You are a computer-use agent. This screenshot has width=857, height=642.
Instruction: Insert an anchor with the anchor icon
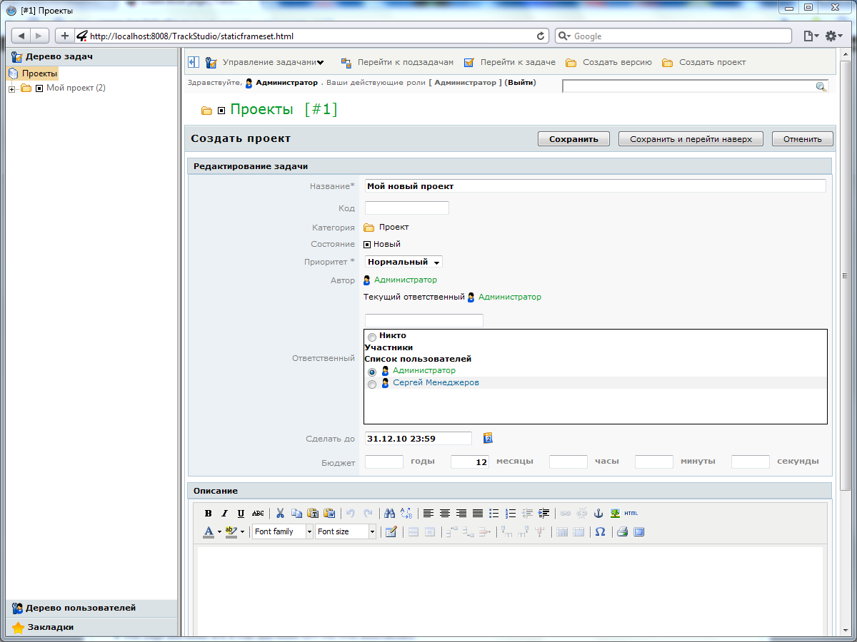[x=598, y=513]
